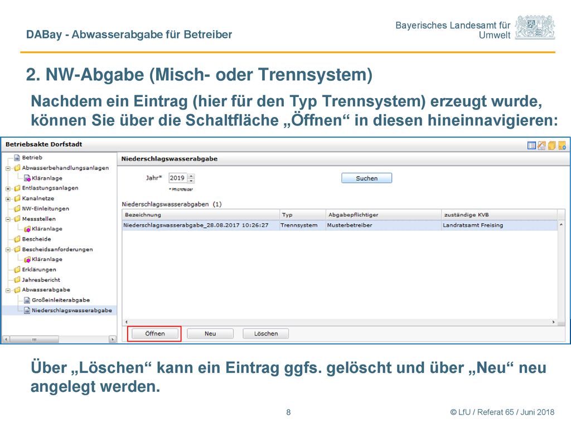Click the blue list-table icon in Betriebsakte header

tap(531, 145)
